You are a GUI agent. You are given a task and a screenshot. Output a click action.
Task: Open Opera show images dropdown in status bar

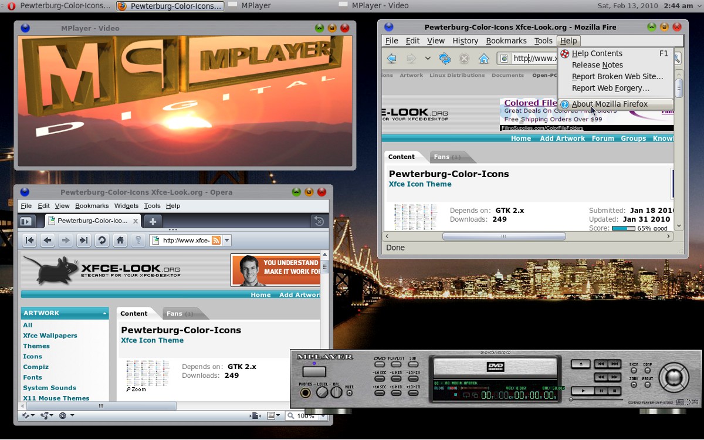275,415
